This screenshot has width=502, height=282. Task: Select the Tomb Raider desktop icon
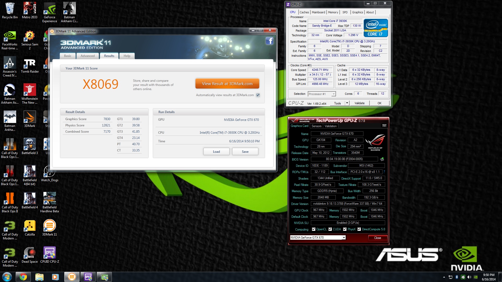(30, 65)
